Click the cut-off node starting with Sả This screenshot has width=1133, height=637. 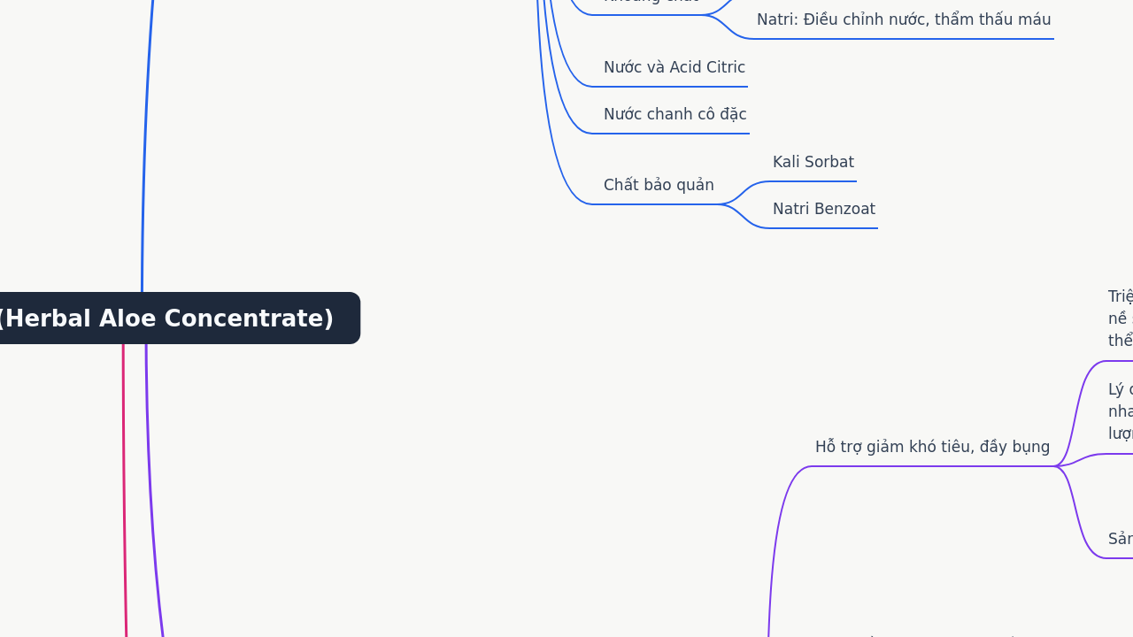pyautogui.click(x=1121, y=539)
